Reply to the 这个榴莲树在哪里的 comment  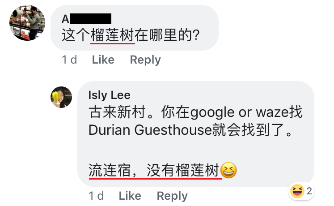tap(145, 60)
